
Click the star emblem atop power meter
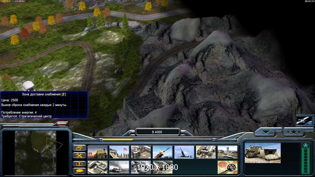[x=306, y=145]
